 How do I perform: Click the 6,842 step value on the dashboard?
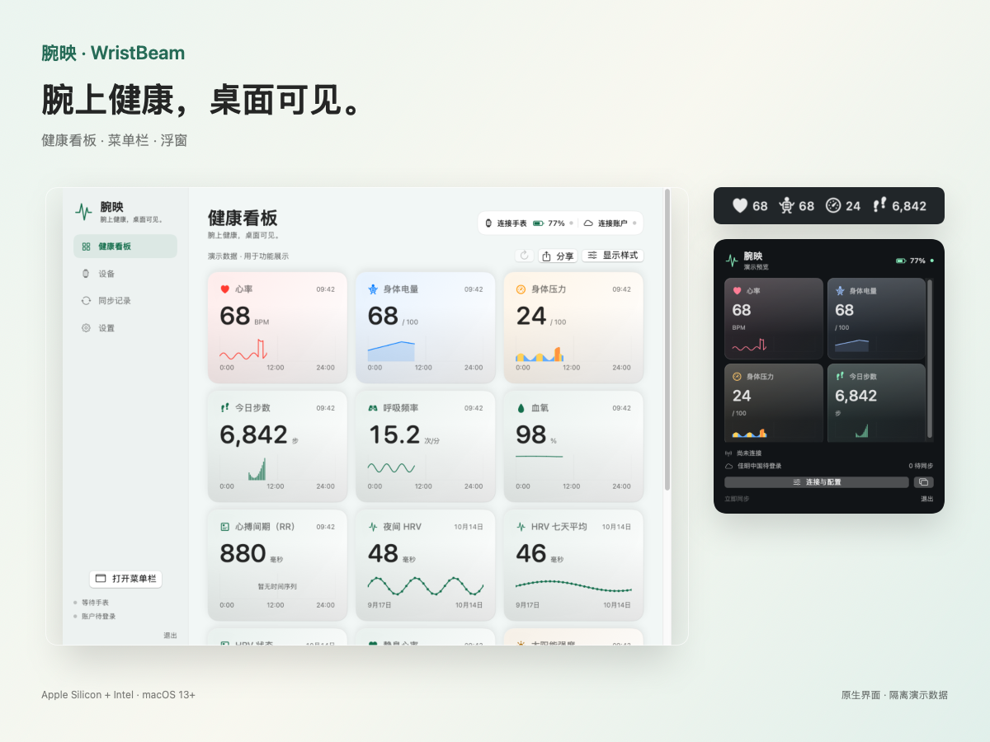tap(253, 434)
